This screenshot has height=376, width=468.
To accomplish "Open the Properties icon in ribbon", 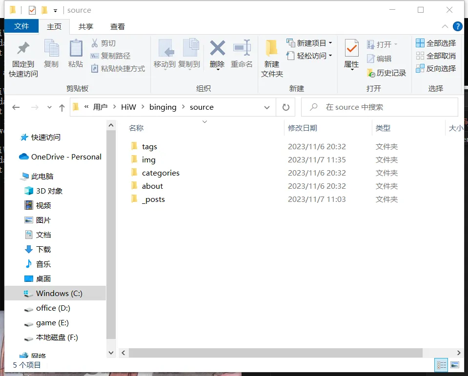I will 351,49.
